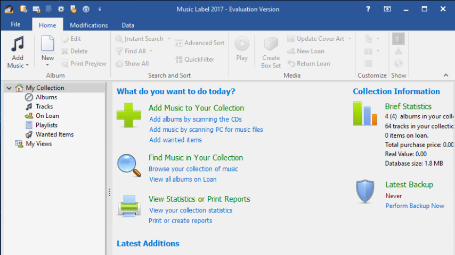Click the QuickFilter button
Viewport: 455px width, 255px height.
click(194, 59)
